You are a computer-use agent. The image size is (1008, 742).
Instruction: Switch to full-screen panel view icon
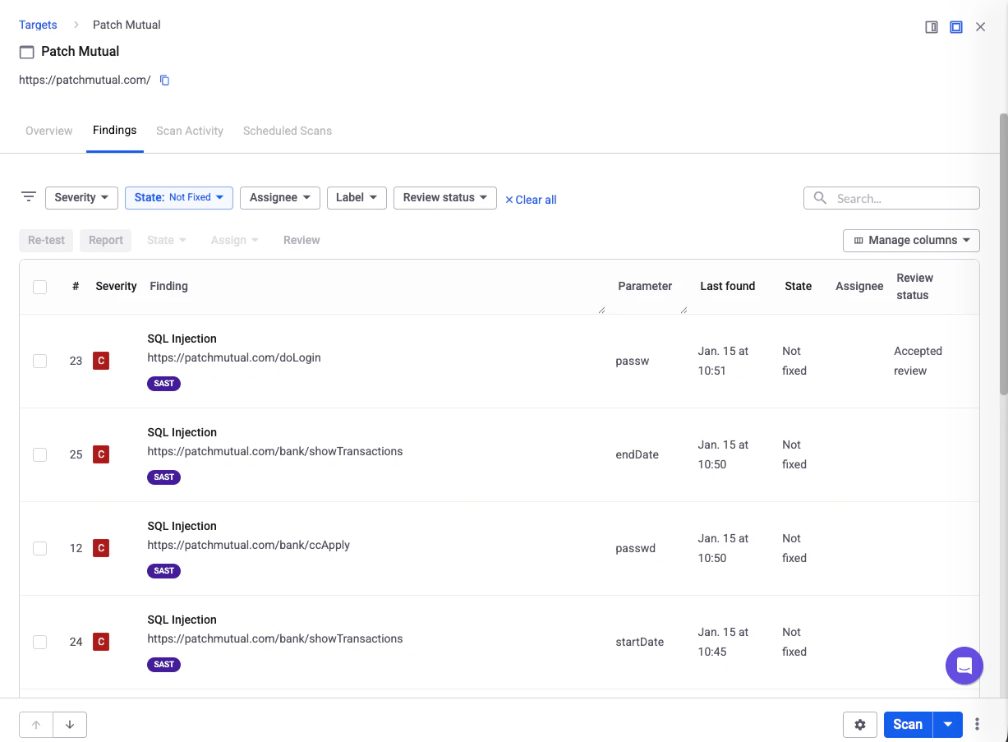click(956, 27)
